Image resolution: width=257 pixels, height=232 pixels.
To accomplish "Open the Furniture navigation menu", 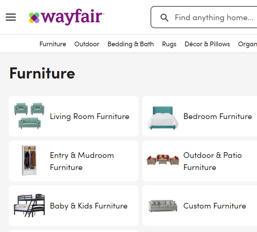I will click(53, 44).
